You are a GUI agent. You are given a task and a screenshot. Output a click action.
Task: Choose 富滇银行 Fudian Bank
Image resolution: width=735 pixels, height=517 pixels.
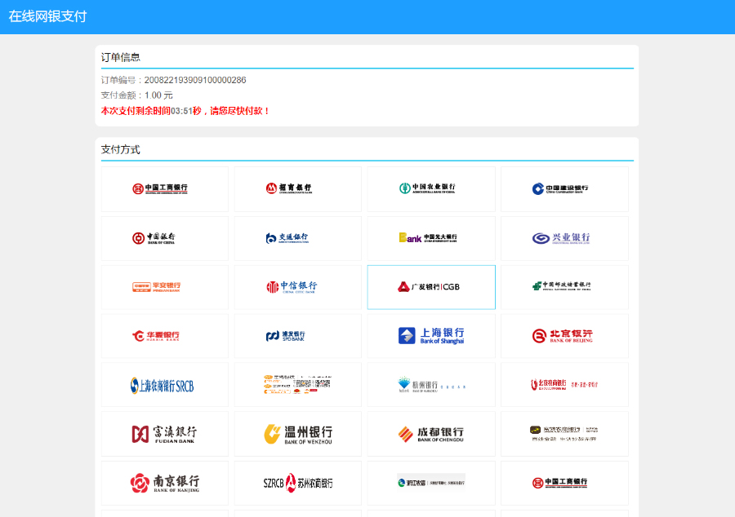coord(164,434)
